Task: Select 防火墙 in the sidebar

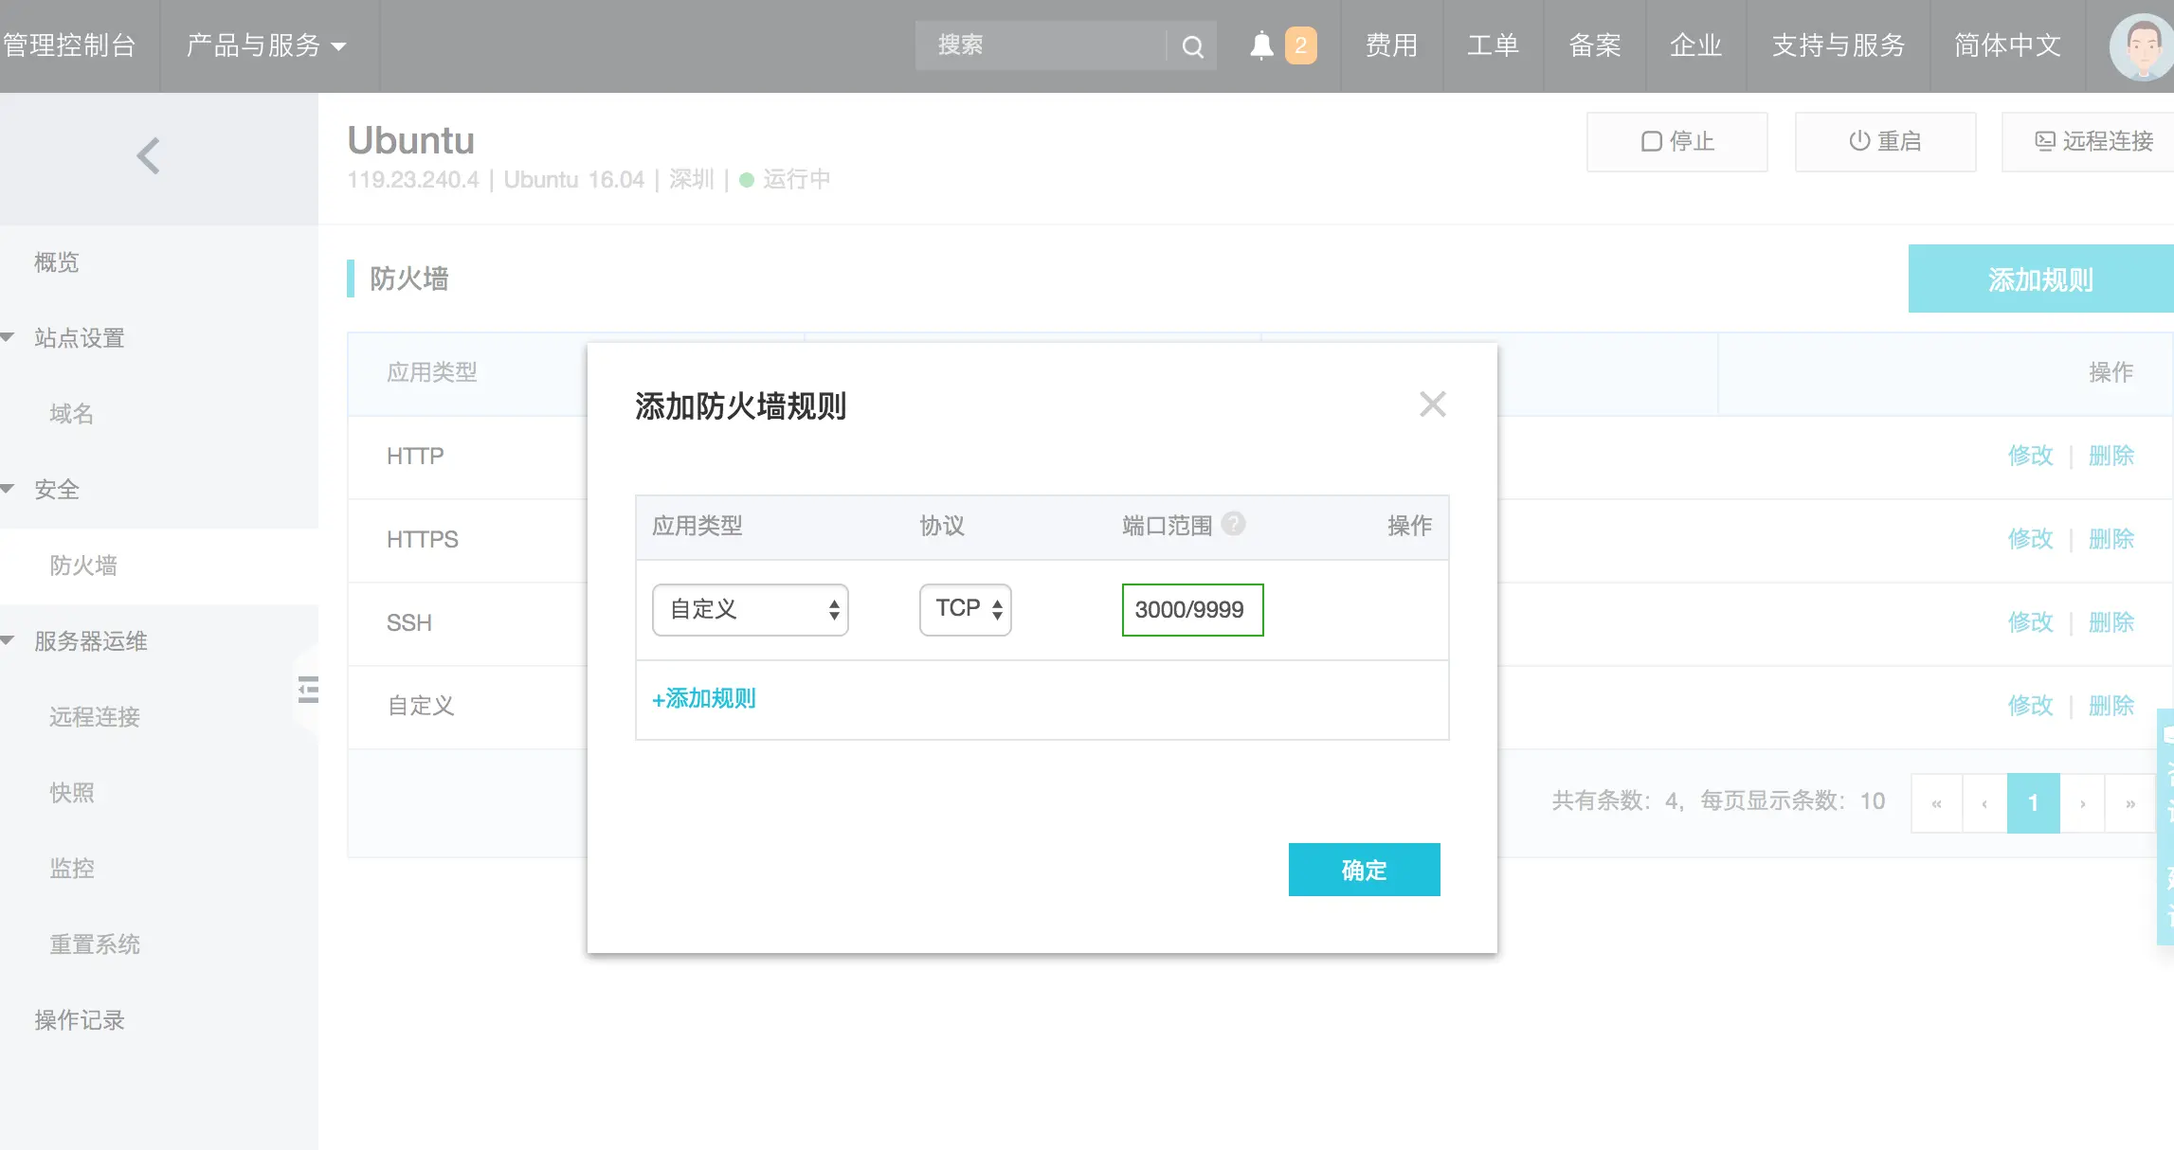Action: 83,566
